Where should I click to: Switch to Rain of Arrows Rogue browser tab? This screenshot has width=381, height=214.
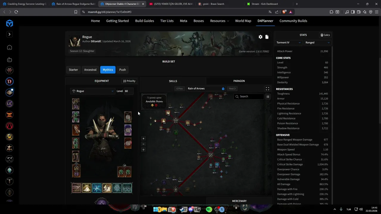tap(74, 4)
